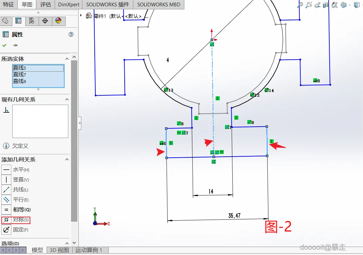Go to previous tab arrow
363x255 pixels.
pyautogui.click(x=9, y=250)
